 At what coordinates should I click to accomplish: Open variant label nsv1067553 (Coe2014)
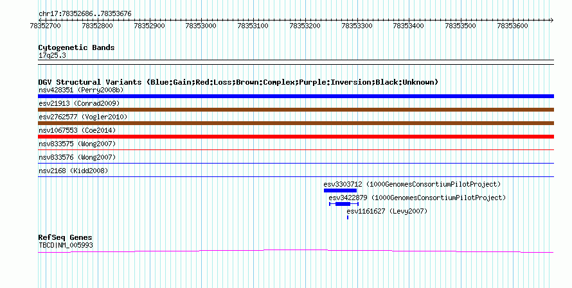tap(77, 130)
